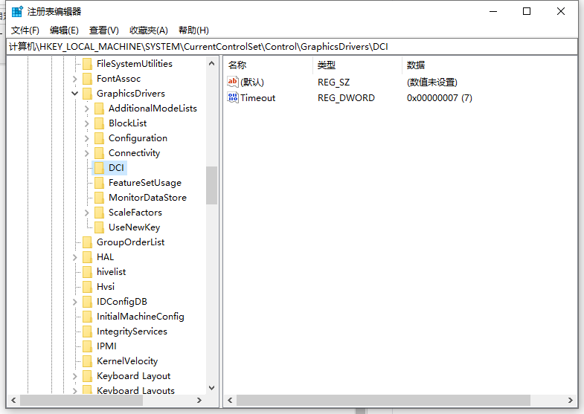Click the (默认) string value icon

tap(233, 82)
